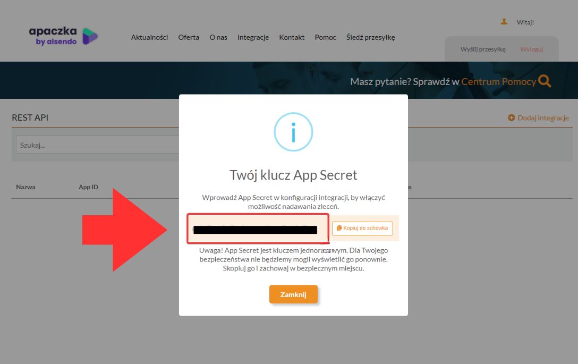Click the plus icon beside Dodaj integracje
This screenshot has height=364, width=578.
[511, 117]
